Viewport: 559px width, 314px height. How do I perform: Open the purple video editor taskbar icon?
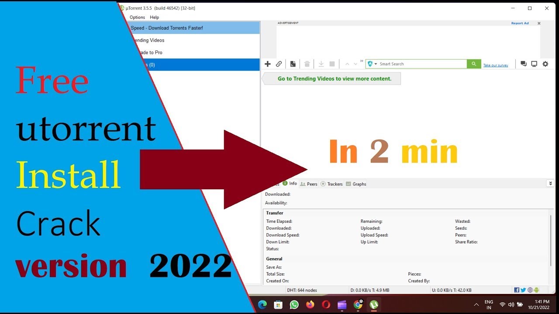342,304
